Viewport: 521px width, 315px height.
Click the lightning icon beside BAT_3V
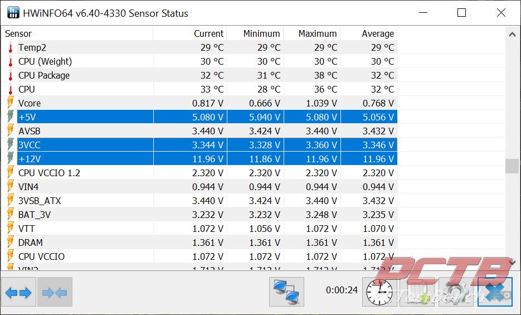11,215
